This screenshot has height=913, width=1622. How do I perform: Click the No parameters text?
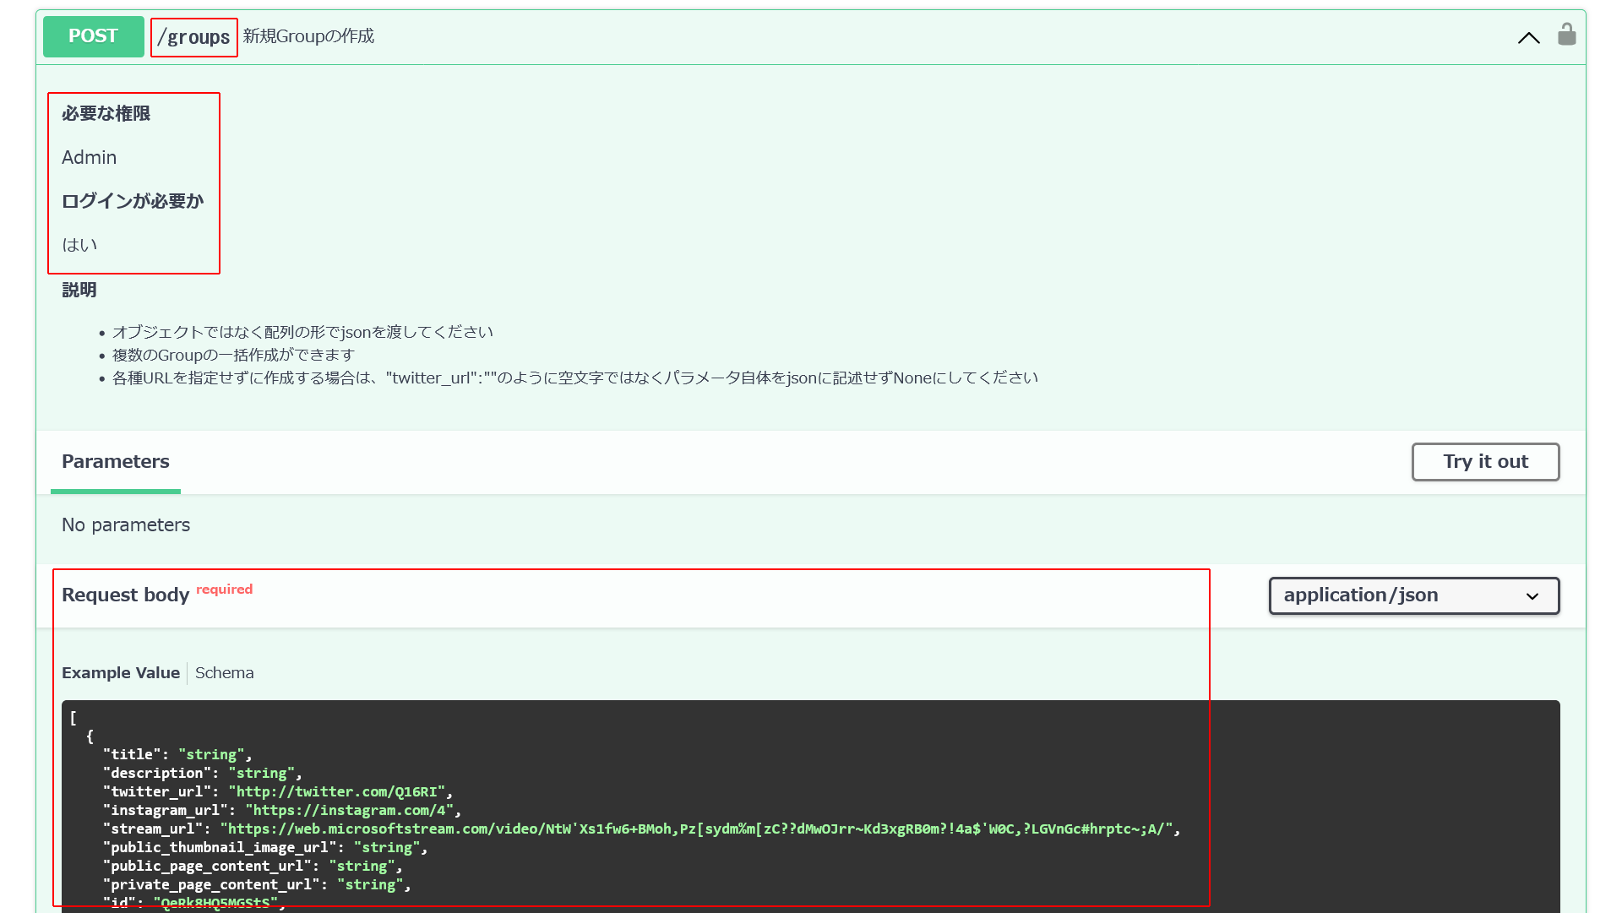click(126, 525)
